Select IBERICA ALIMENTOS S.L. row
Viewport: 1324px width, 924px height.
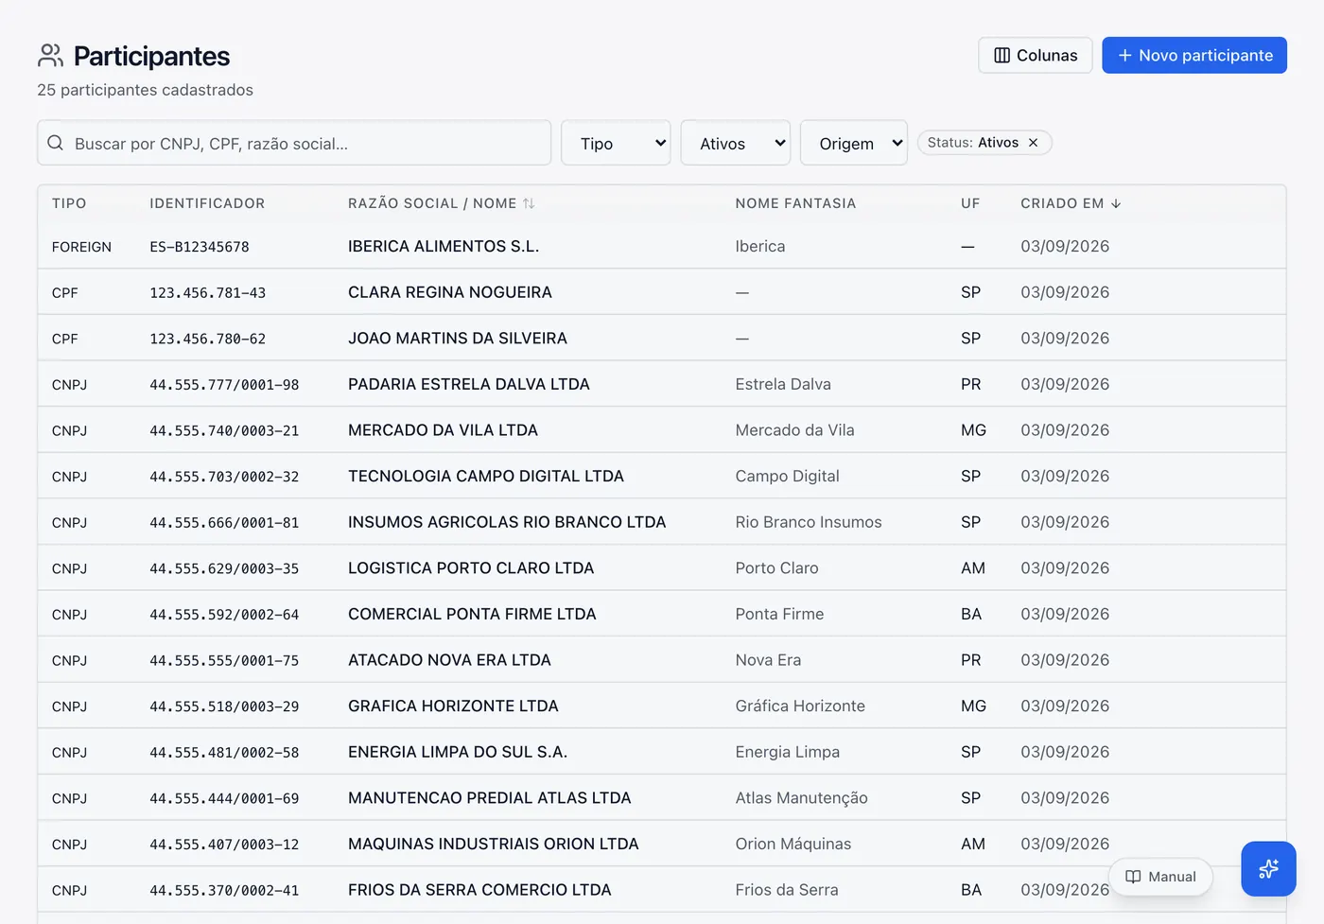(662, 246)
